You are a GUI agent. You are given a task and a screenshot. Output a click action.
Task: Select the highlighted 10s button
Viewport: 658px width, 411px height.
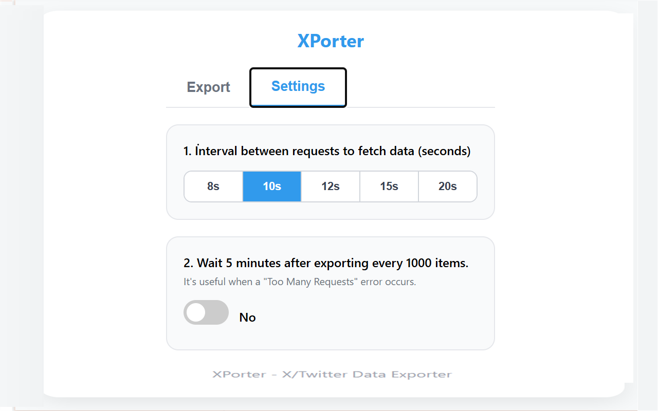(x=271, y=186)
